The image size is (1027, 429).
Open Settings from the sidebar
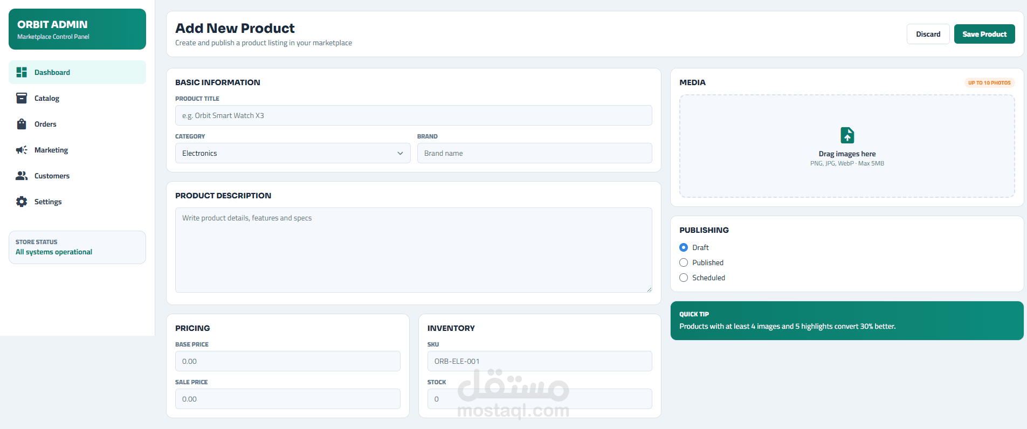[77, 202]
